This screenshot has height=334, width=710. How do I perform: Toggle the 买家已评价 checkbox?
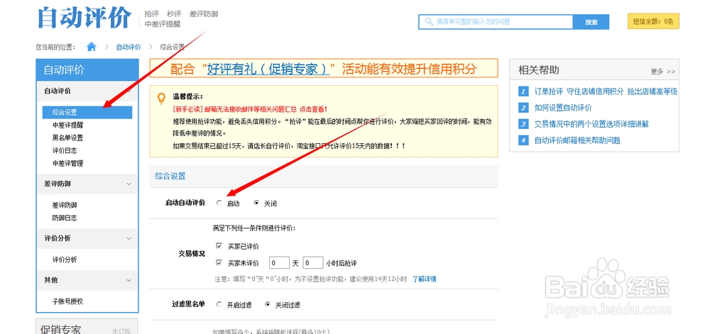point(219,246)
